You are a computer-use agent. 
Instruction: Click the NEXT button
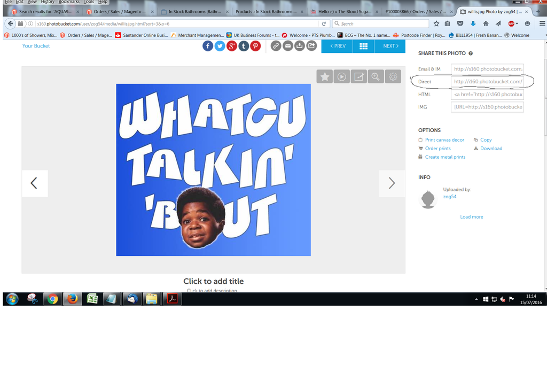(x=390, y=46)
